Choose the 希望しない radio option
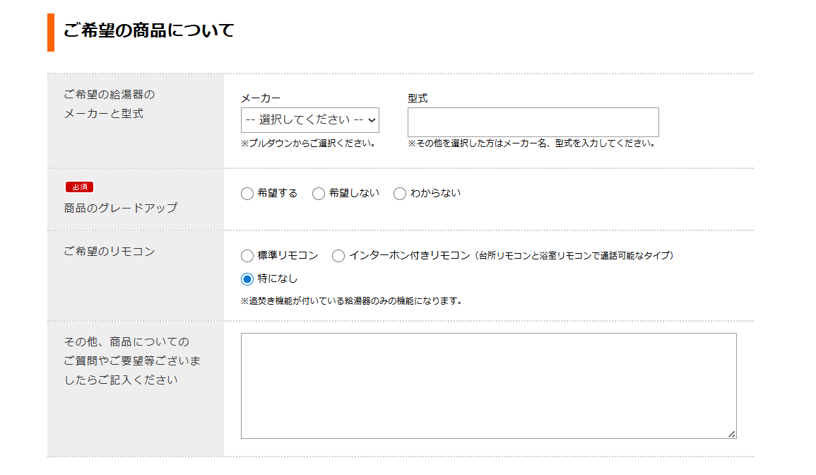 tap(319, 194)
